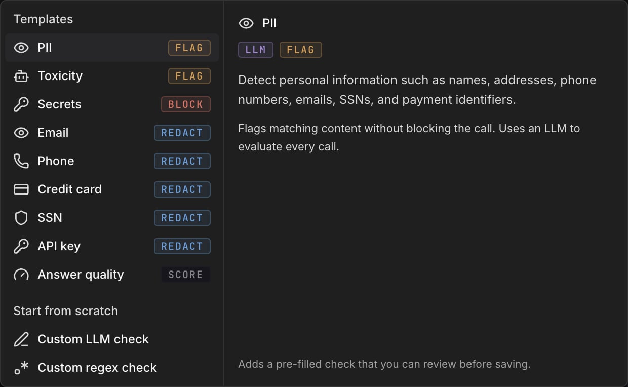Click the pencil icon for Custom LLM check
Screen dimensions: 628x387
click(x=21, y=339)
